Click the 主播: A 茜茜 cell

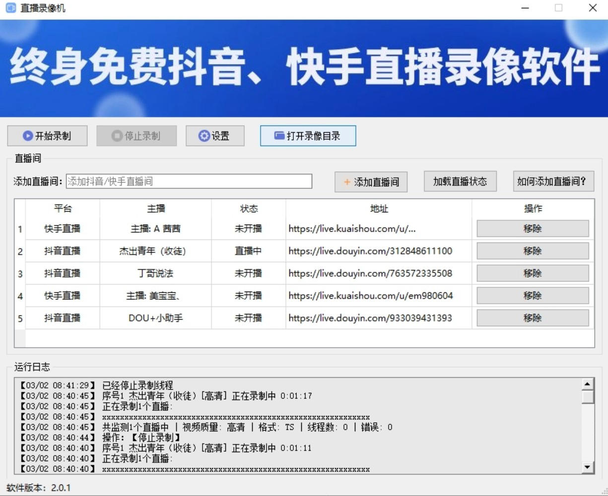click(156, 229)
